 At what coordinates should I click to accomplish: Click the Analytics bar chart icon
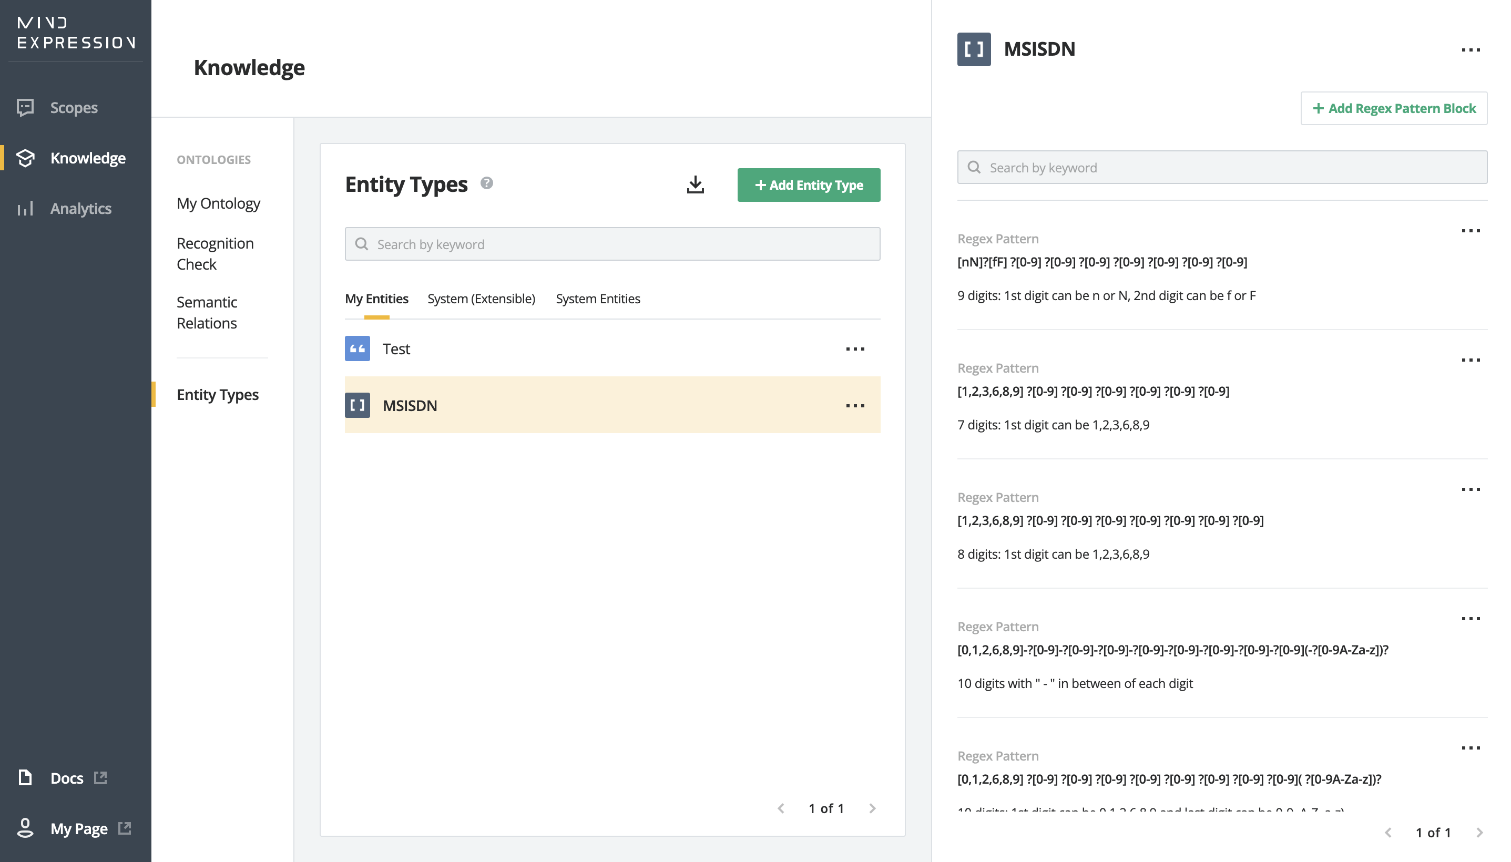(25, 208)
